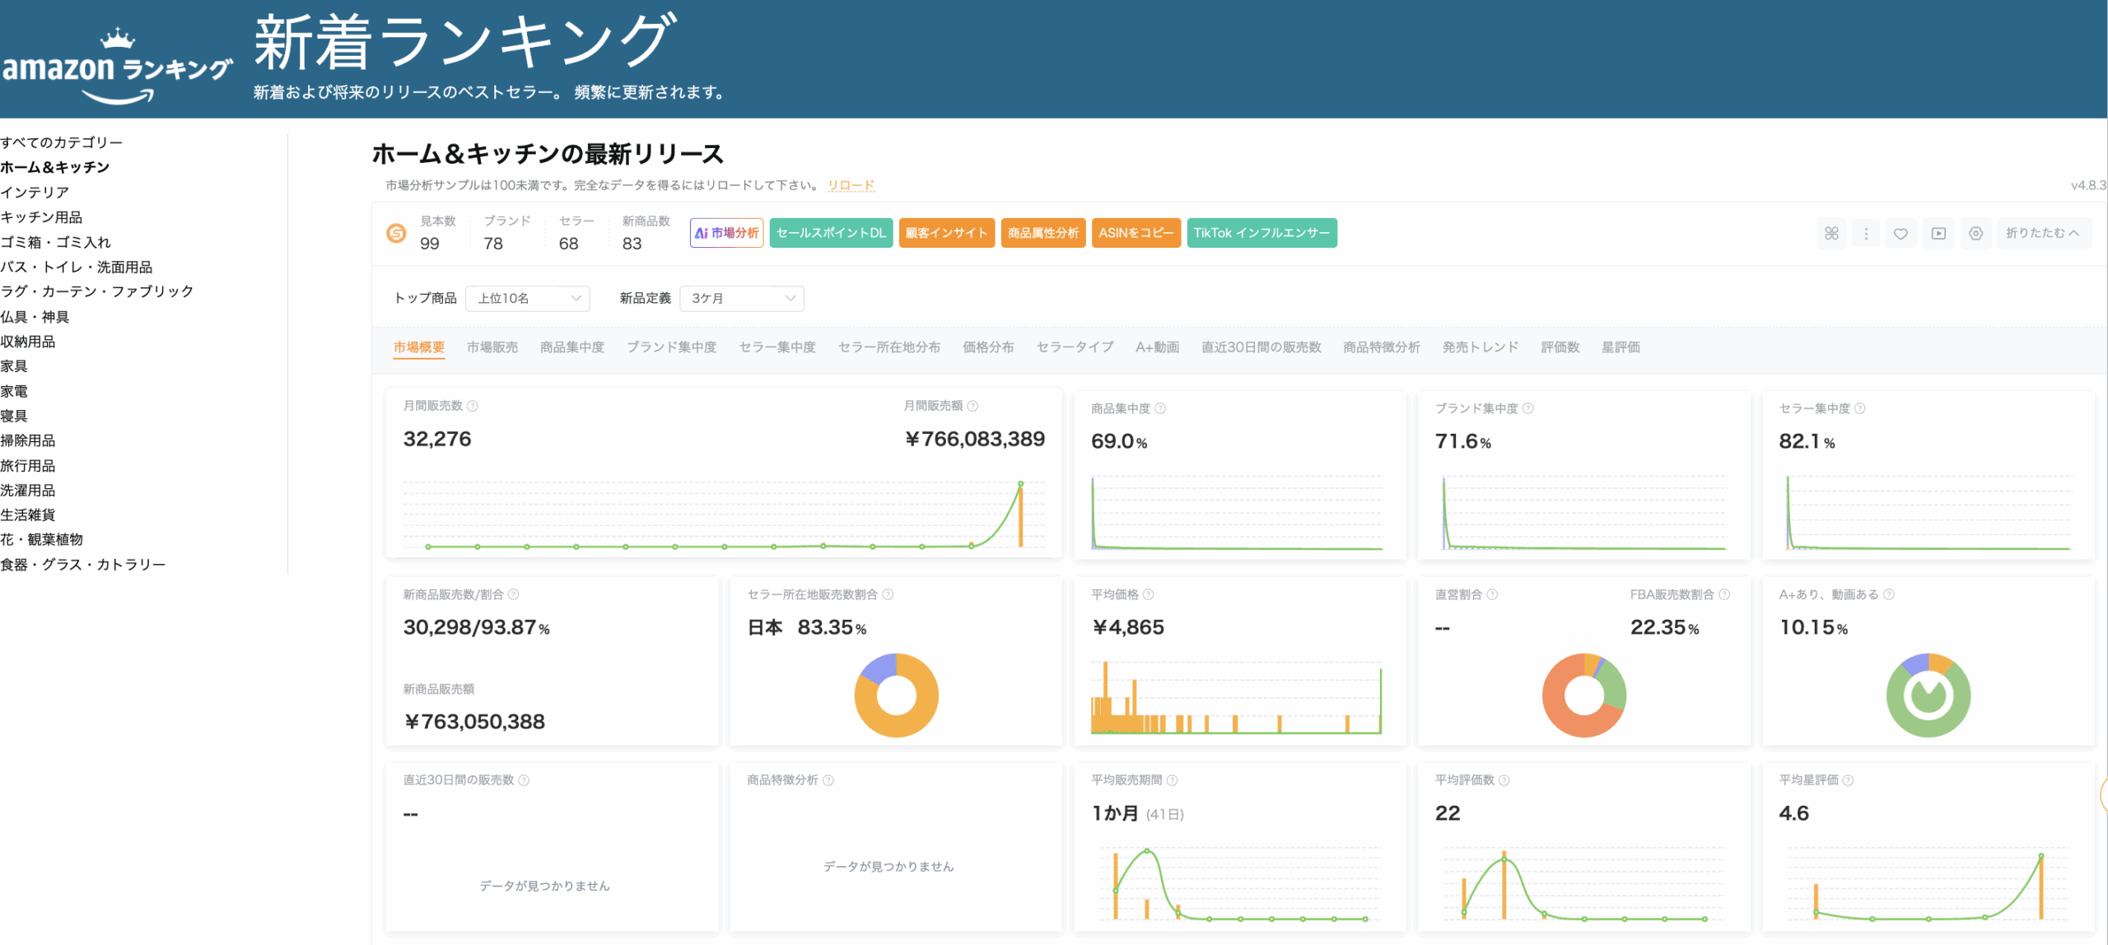Click the four-circle apps grid icon
This screenshot has height=945, width=2108.
coord(1831,233)
